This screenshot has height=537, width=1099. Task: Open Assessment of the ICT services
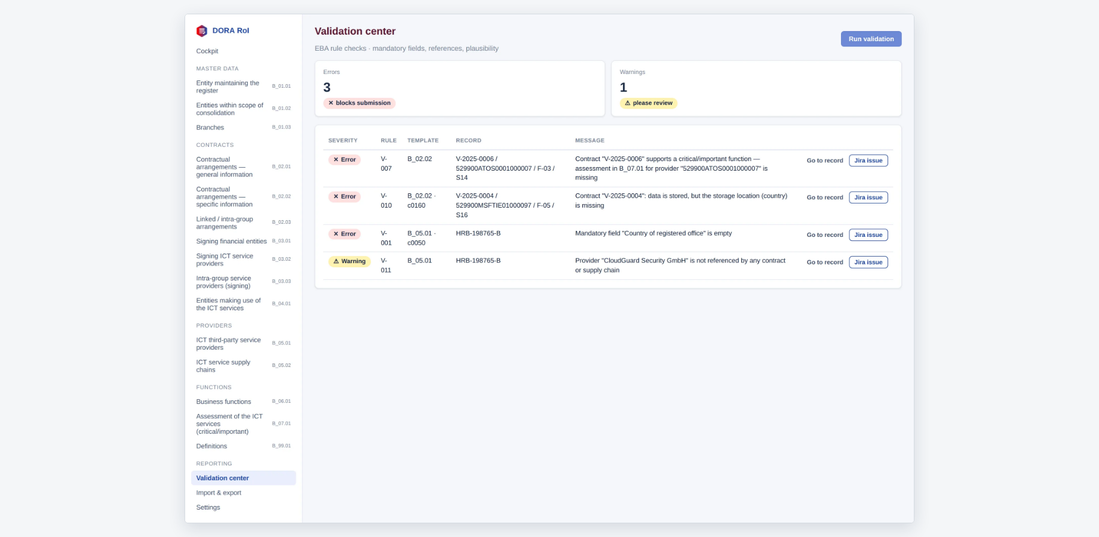[243, 424]
